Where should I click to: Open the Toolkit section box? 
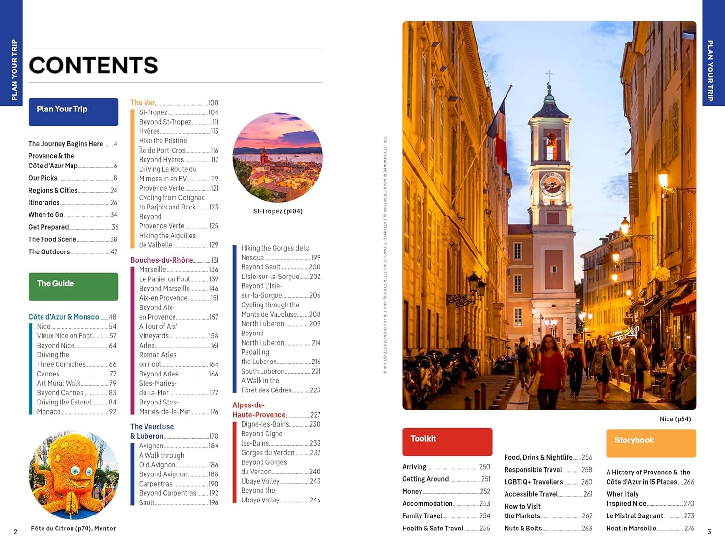(x=446, y=441)
